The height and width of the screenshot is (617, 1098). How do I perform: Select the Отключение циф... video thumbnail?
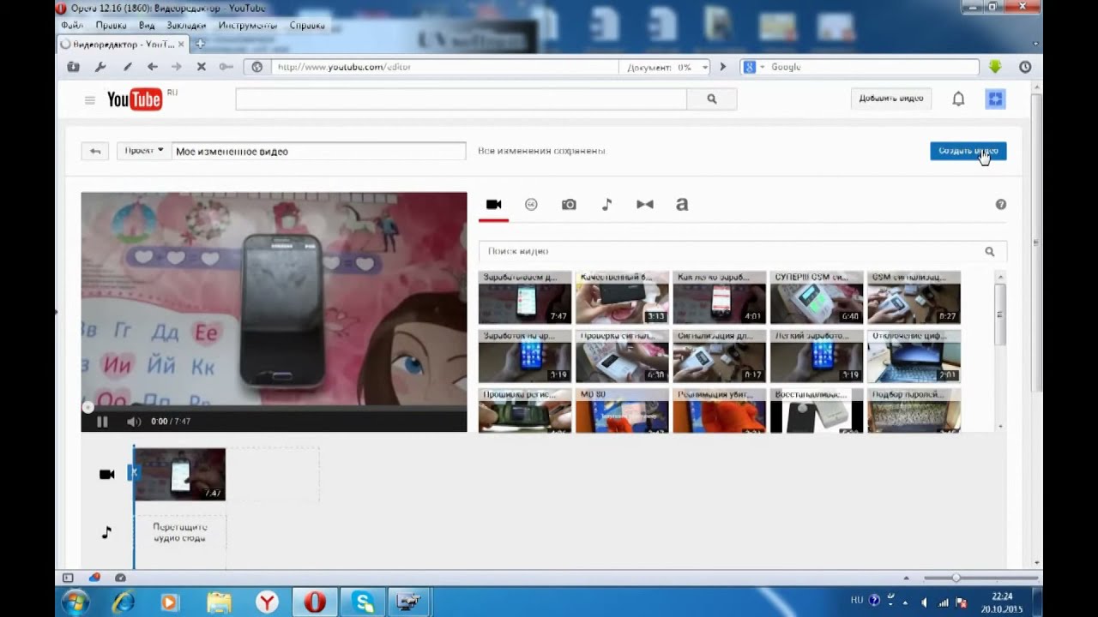pyautogui.click(x=914, y=356)
